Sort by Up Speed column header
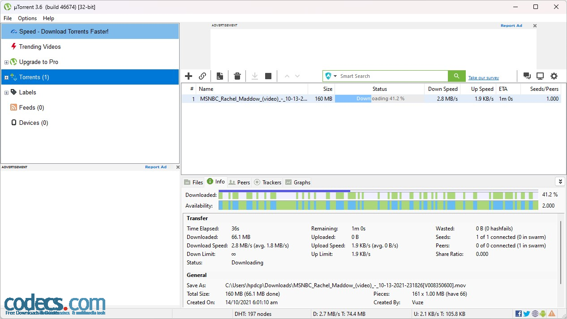This screenshot has height=319, width=567. coord(478,89)
